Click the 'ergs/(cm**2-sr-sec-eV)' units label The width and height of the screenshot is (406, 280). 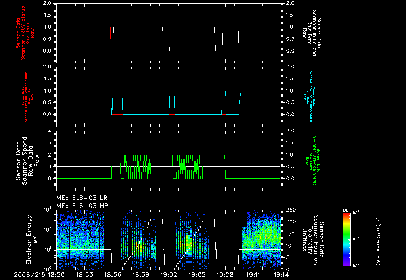pyautogui.click(x=378, y=239)
